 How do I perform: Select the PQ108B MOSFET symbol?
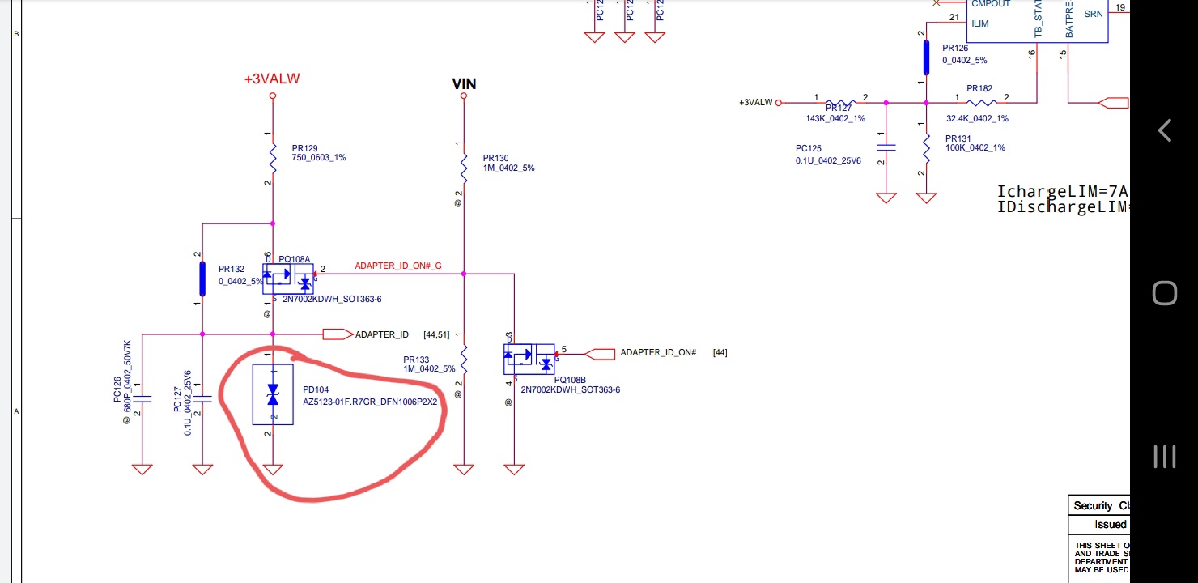tap(529, 359)
